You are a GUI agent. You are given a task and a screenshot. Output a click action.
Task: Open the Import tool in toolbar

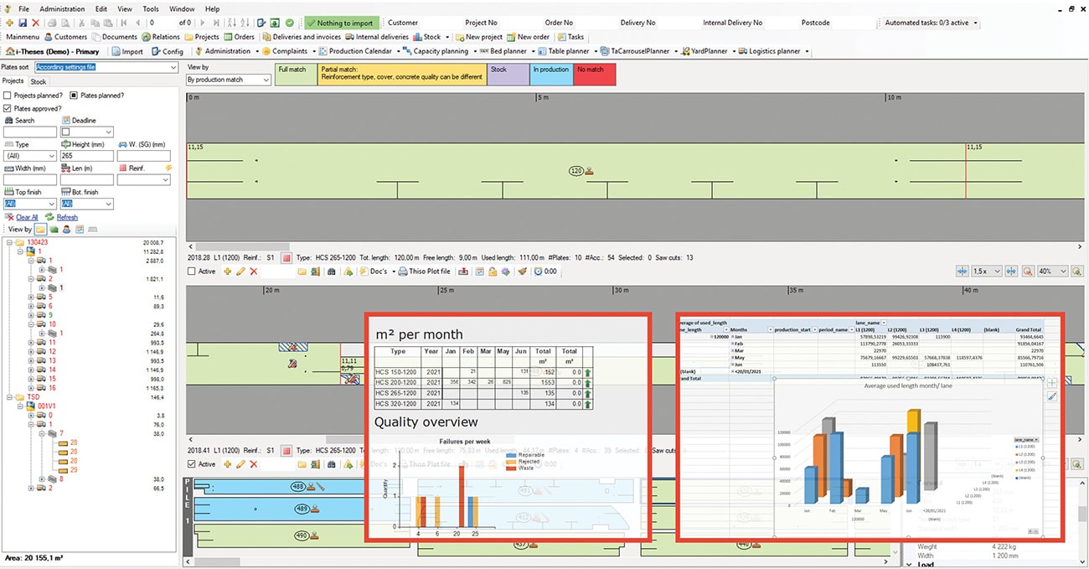point(127,51)
